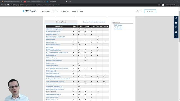Open Advantage Futures, LLC link
This screenshot has height=101, width=180.
click(52, 34)
